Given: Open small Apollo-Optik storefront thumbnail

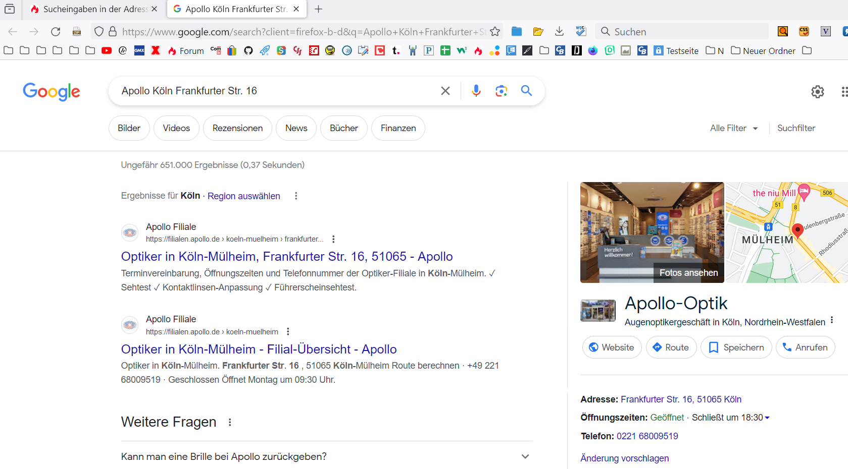Looking at the screenshot, I should click(x=598, y=311).
